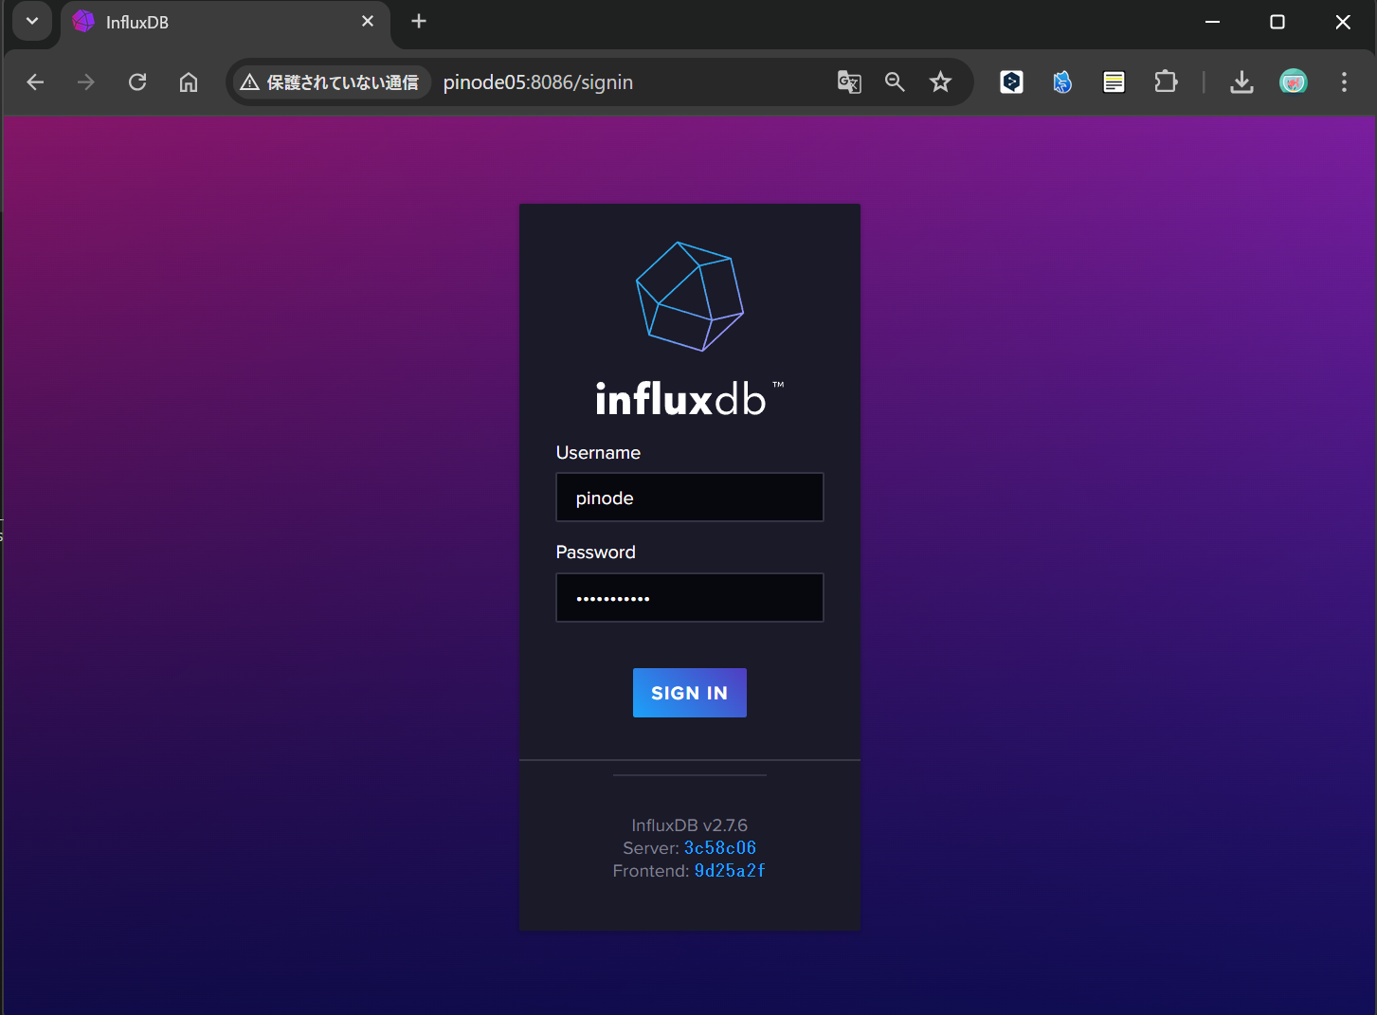
Task: Click the Username field containing pinode
Action: click(x=690, y=498)
